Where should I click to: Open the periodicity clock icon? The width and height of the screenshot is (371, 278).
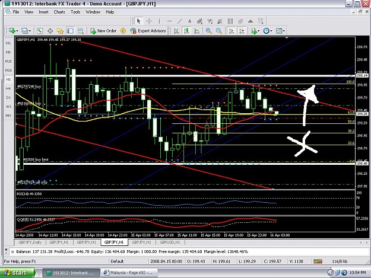click(x=266, y=31)
